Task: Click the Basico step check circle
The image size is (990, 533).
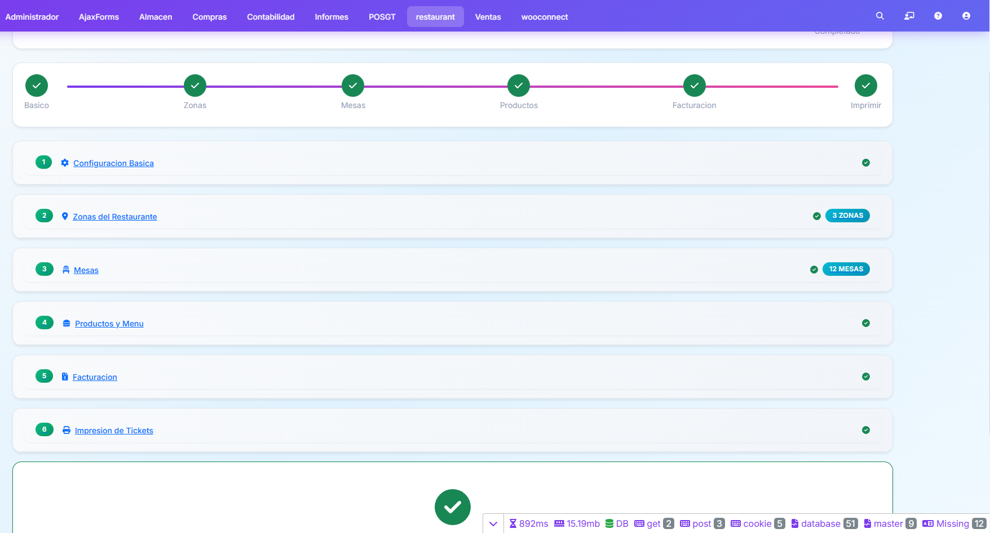Action: [x=37, y=86]
